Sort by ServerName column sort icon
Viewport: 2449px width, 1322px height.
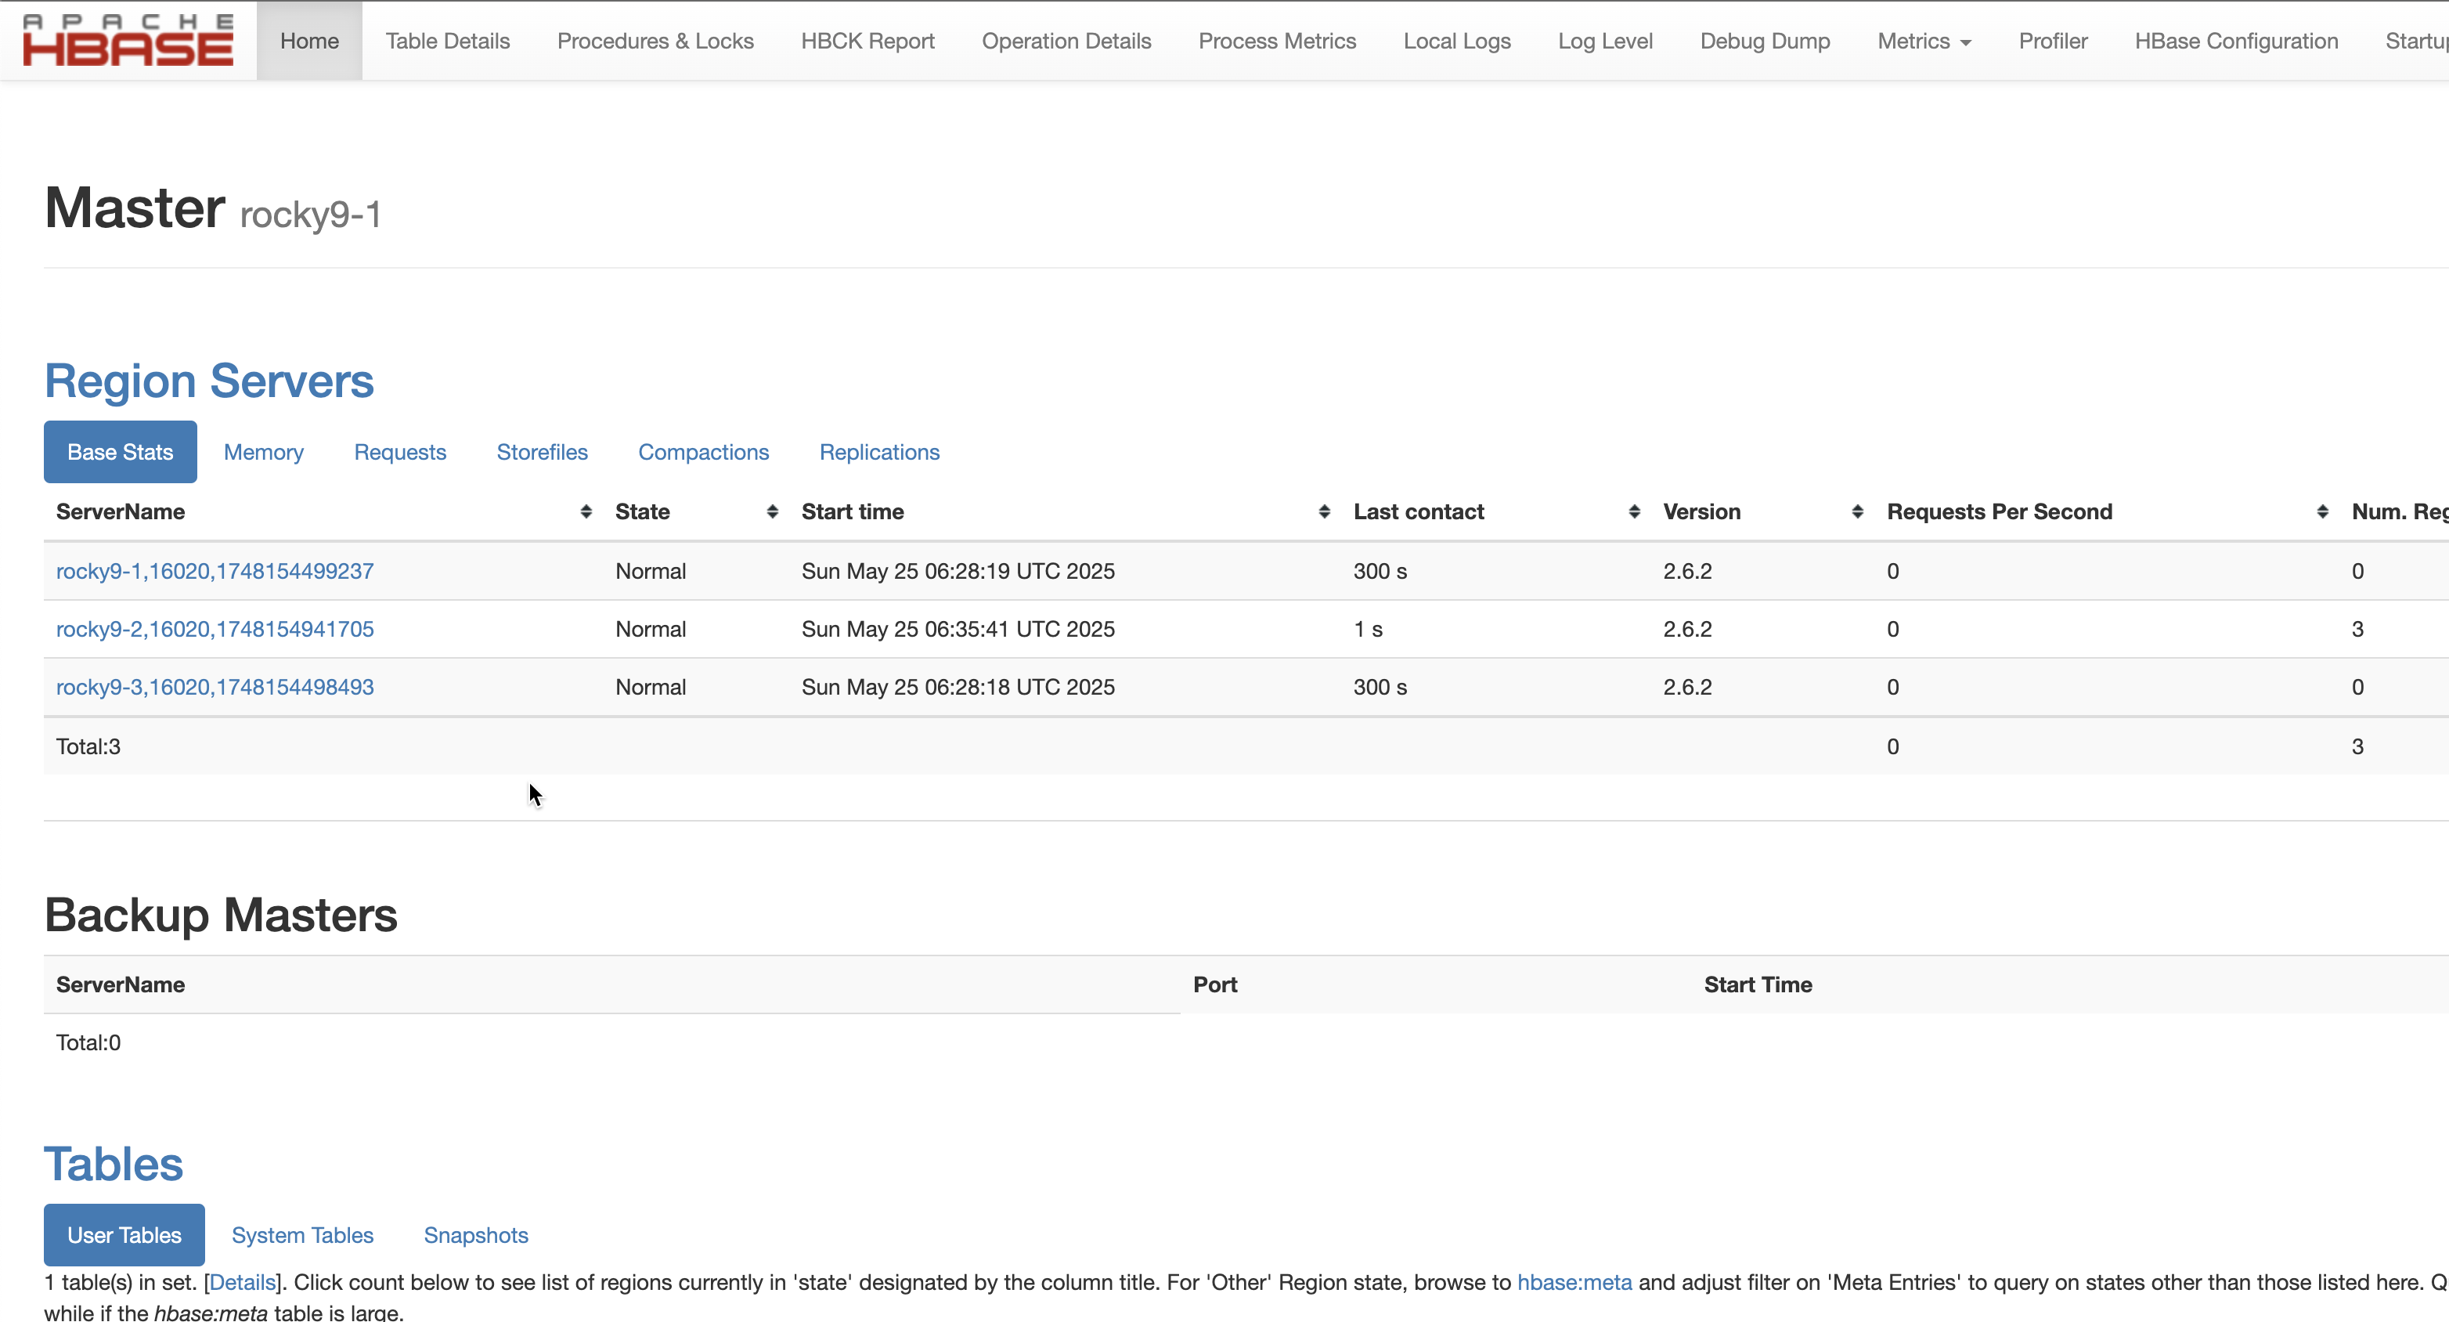tap(586, 511)
